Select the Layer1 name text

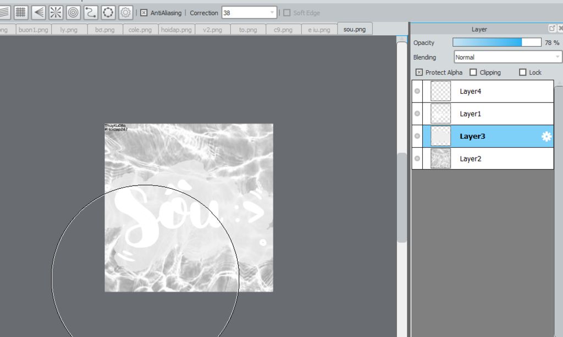pos(471,114)
